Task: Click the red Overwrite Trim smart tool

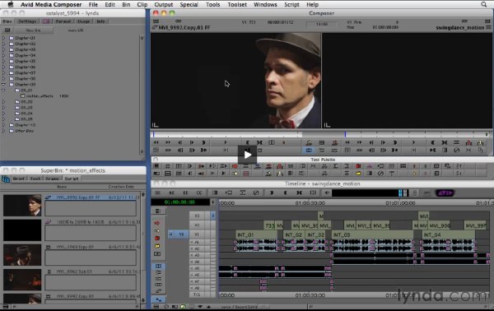Action: click(x=157, y=239)
